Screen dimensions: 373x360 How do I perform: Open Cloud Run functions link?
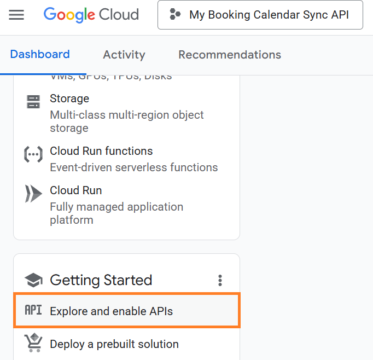point(101,151)
